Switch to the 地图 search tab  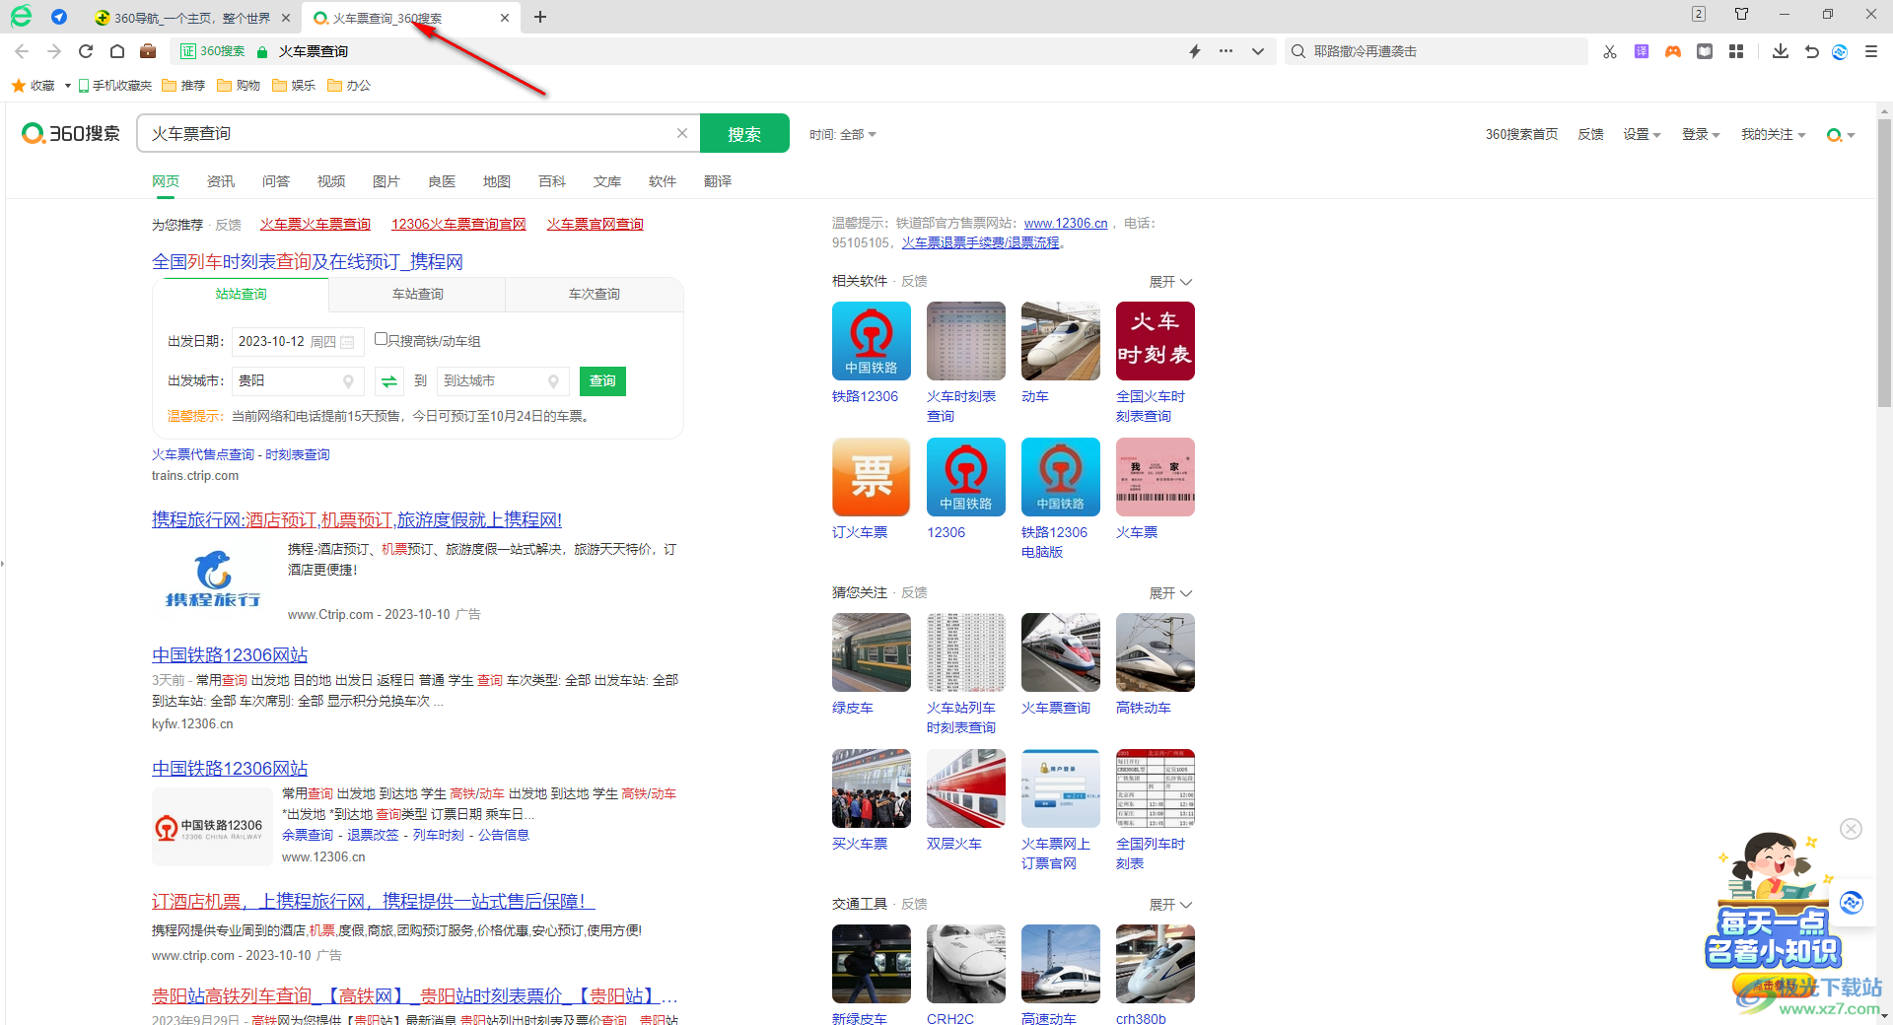[x=497, y=181]
